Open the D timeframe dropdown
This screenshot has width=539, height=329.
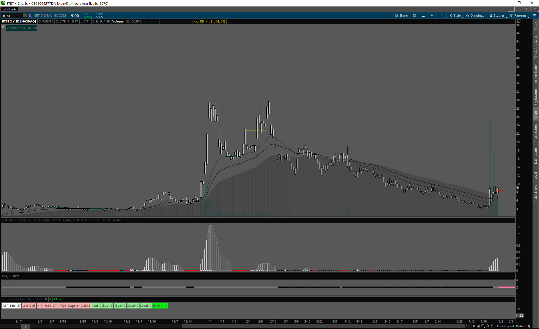click(x=441, y=15)
